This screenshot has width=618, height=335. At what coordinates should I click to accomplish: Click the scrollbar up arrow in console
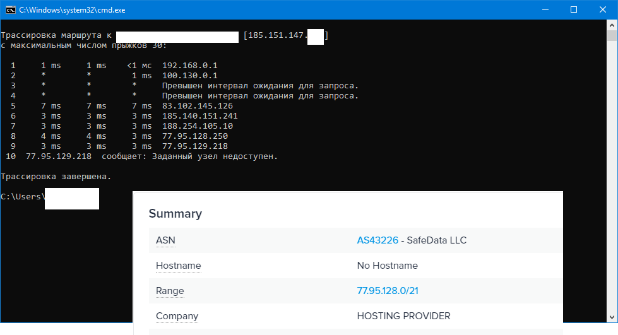point(612,25)
